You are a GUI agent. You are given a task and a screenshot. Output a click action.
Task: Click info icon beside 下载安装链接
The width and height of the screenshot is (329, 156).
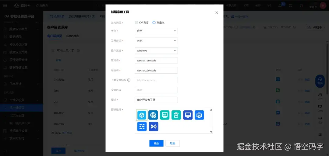(129, 80)
